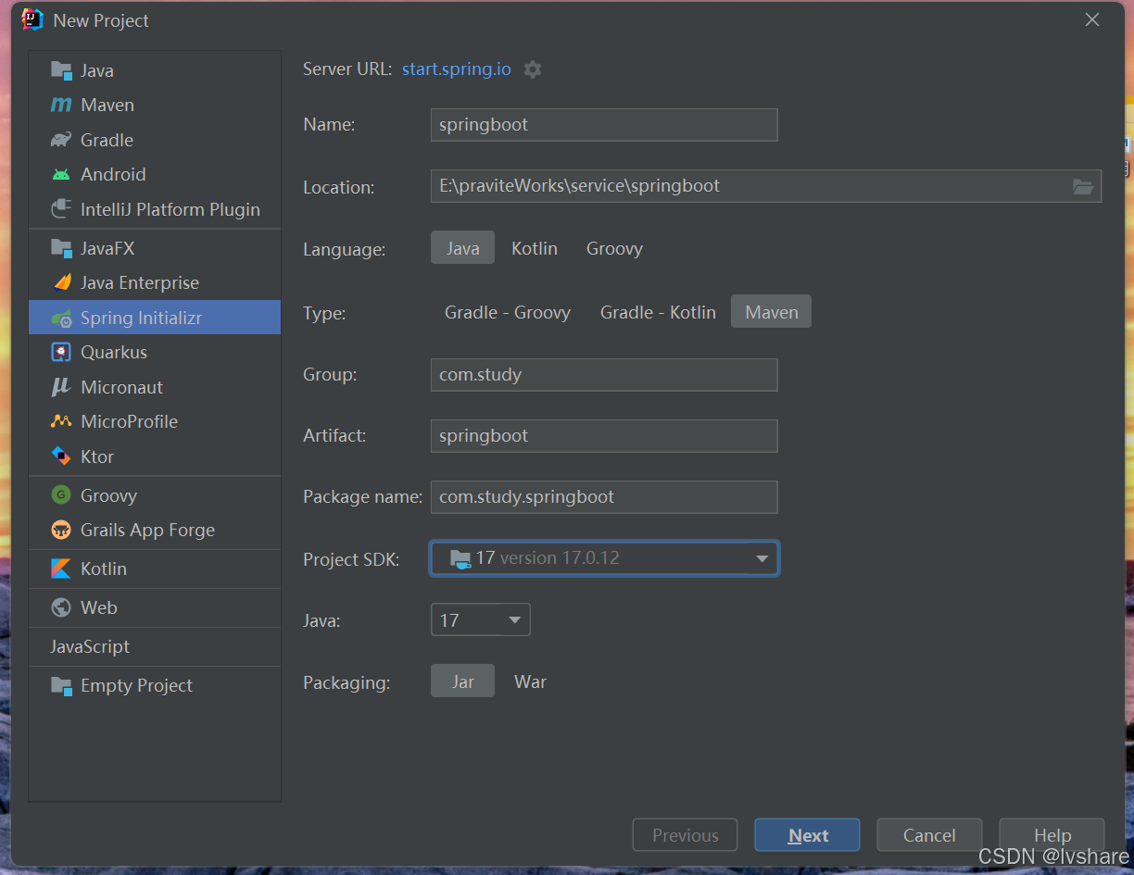Click the Java Enterprise flame icon
Viewport: 1134px width, 875px height.
click(61, 282)
